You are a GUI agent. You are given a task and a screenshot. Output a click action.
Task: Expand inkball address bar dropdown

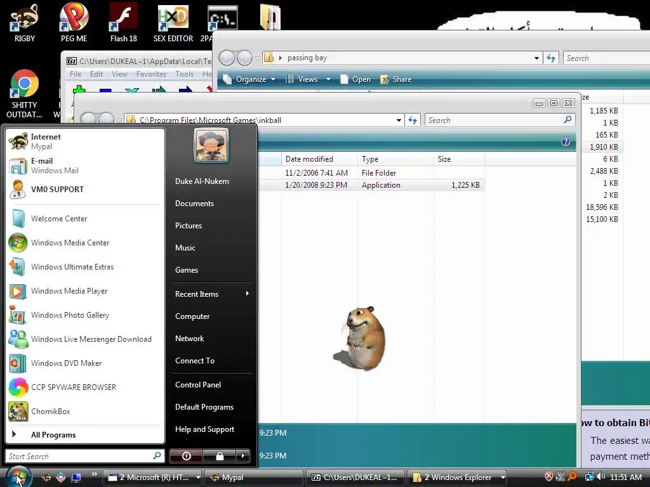[399, 120]
